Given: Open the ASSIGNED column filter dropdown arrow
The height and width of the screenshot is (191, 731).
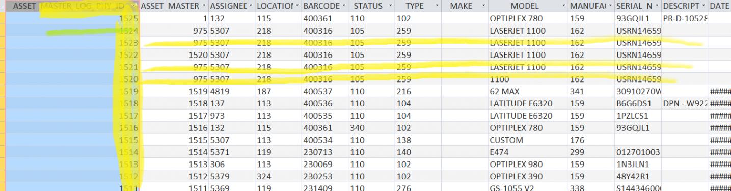Looking at the screenshot, I should [x=250, y=6].
